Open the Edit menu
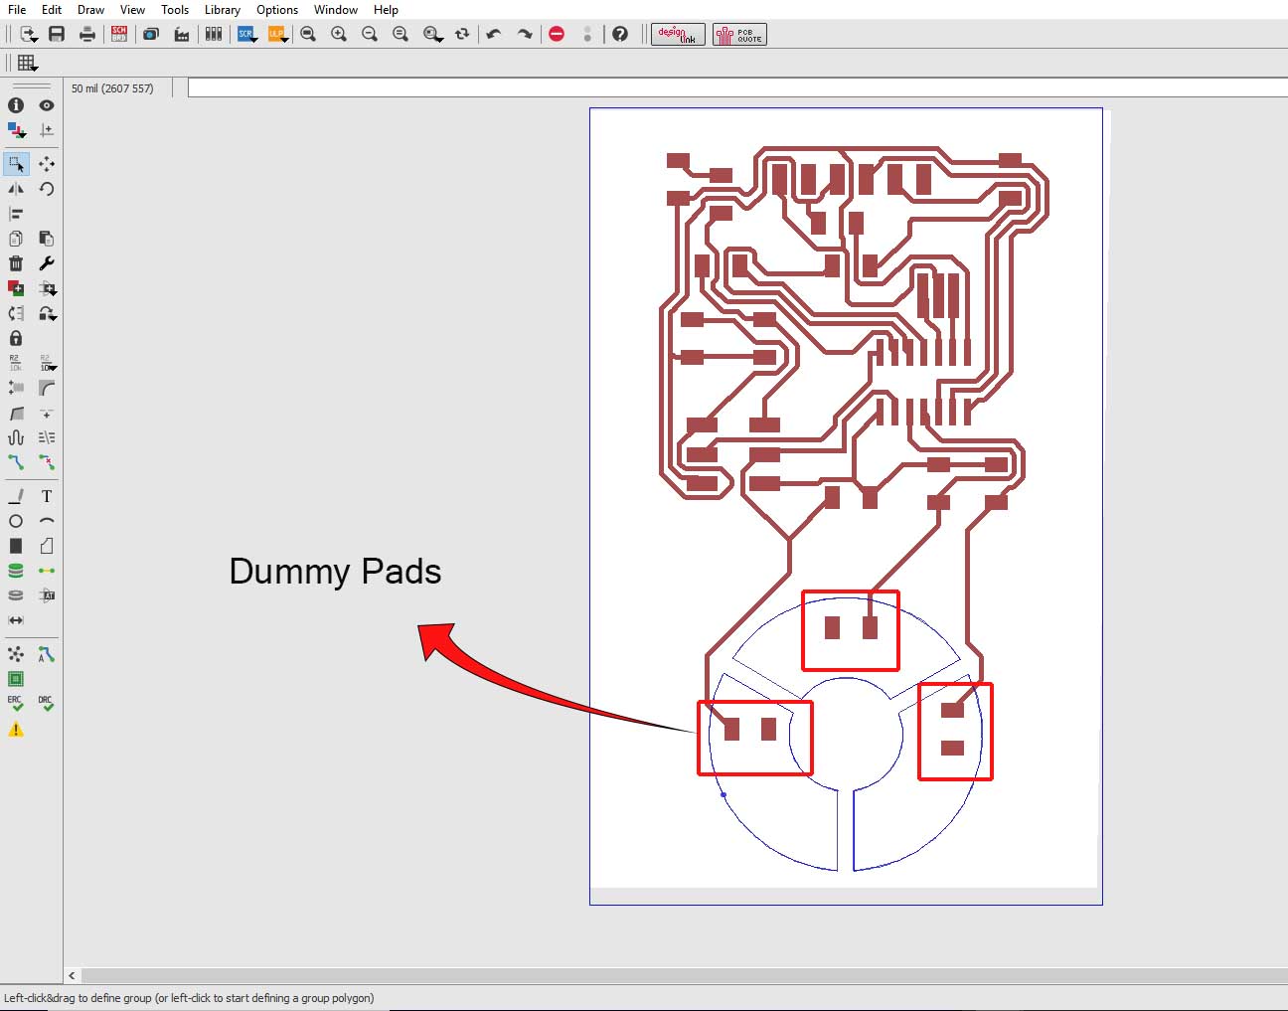The image size is (1288, 1011). pos(52,10)
